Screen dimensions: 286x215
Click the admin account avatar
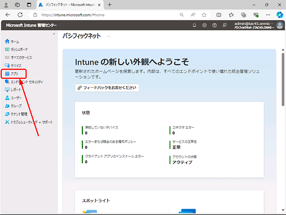pyautogui.click(x=280, y=25)
